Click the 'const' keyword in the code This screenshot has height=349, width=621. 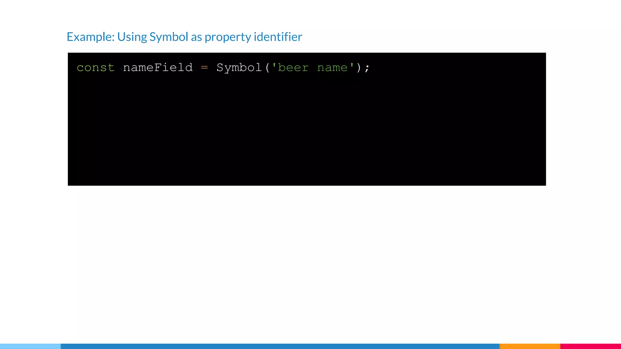(x=96, y=68)
